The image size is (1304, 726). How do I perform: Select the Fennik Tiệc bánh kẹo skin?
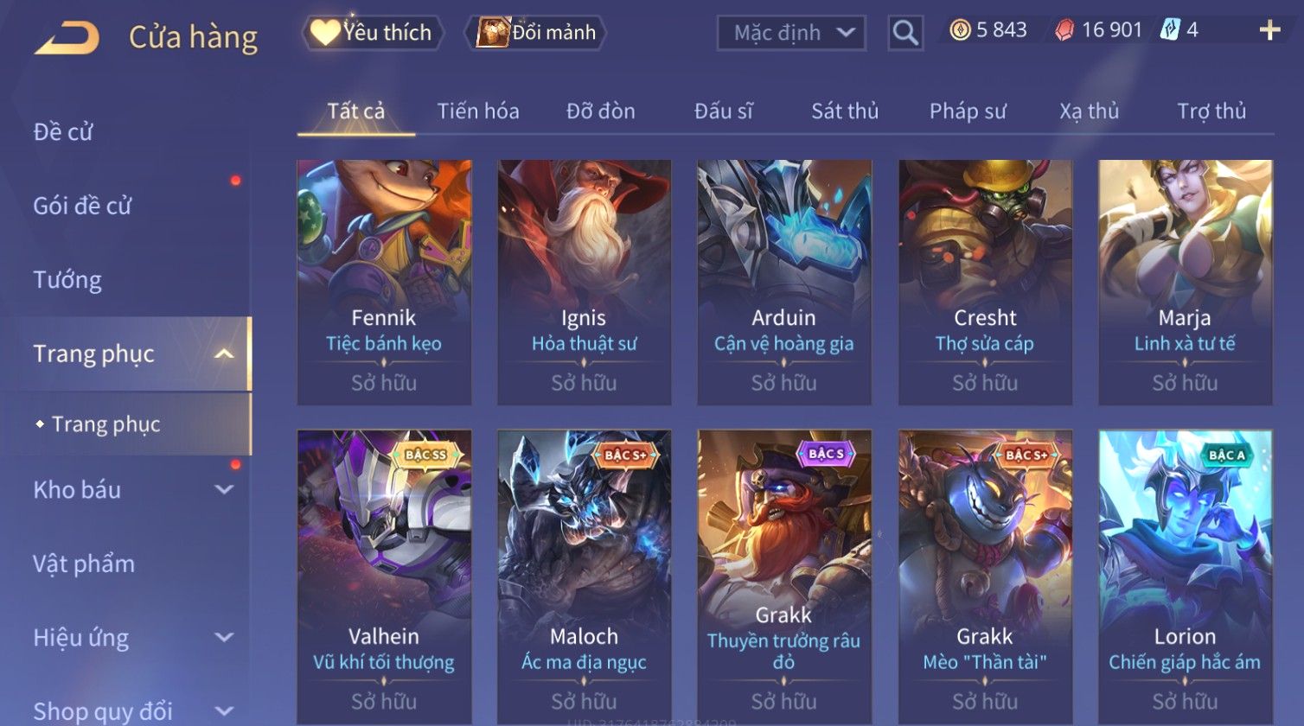(x=384, y=282)
